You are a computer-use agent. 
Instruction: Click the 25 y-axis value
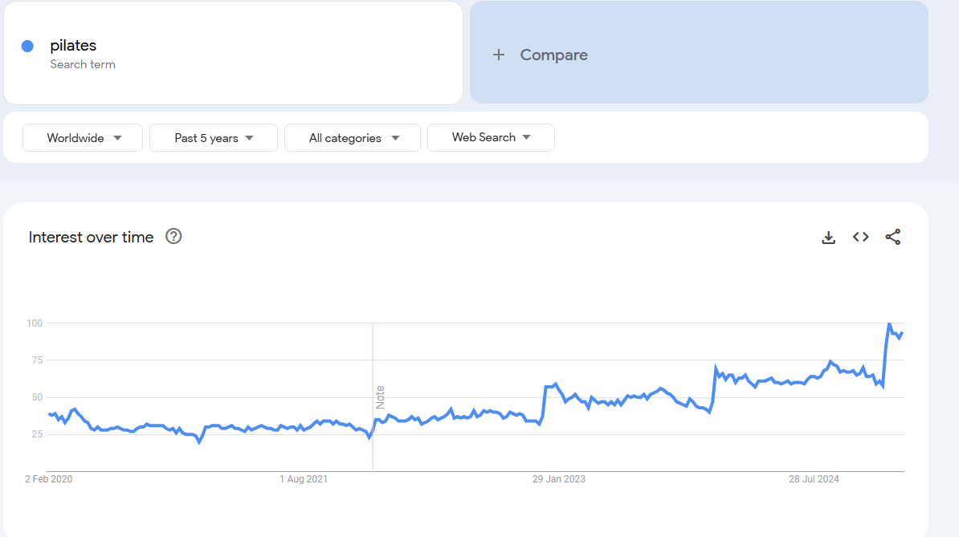(x=37, y=434)
